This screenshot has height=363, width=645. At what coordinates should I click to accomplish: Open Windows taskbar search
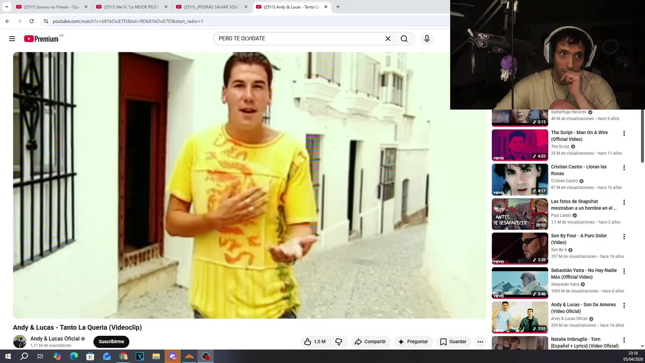(x=24, y=356)
